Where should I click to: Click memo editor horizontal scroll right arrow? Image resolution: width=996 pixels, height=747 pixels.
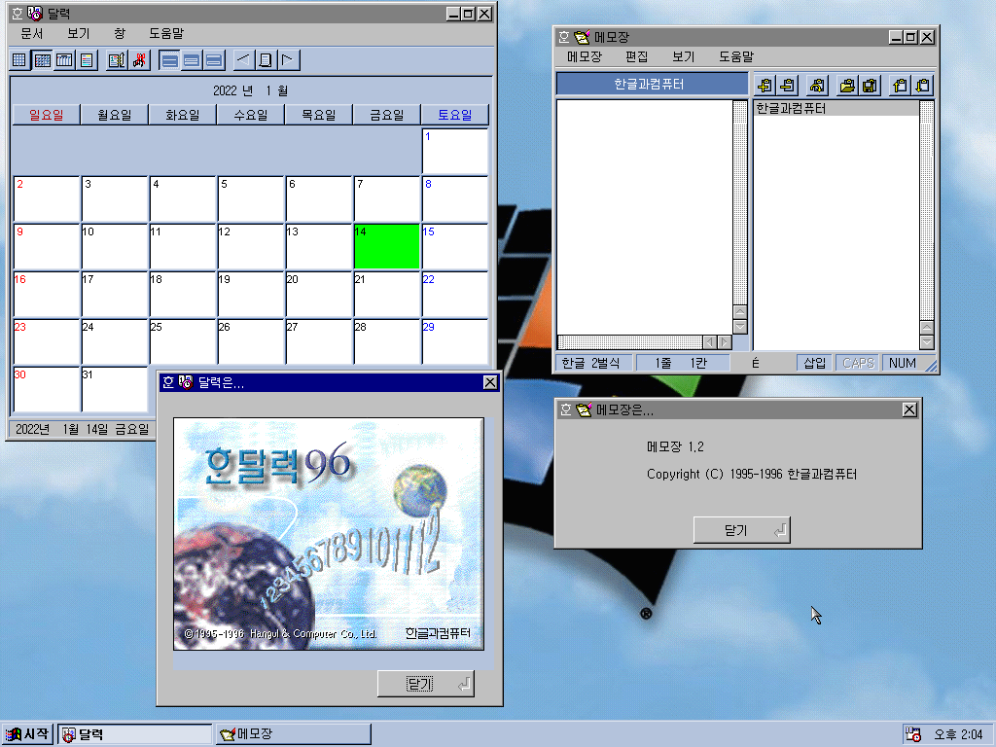[x=724, y=342]
